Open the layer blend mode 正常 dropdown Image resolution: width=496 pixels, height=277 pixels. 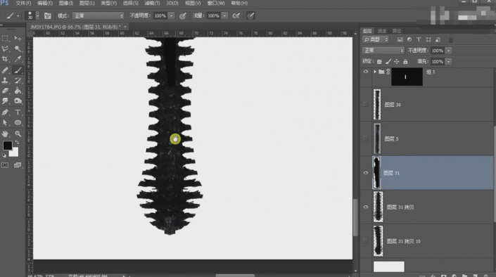(x=383, y=51)
